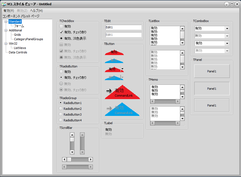Image resolution: width=241 pixels, height=177 pixels.
Task: Open the 有効(Y) menu
Action: pos(9,11)
